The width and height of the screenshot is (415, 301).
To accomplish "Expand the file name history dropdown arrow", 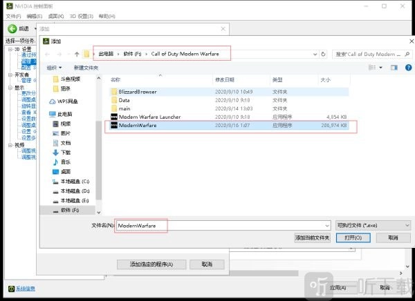I will (326, 226).
